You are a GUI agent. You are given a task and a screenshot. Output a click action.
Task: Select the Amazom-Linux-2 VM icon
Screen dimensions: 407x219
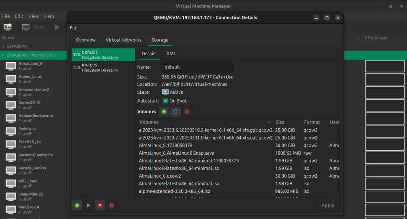click(x=11, y=92)
